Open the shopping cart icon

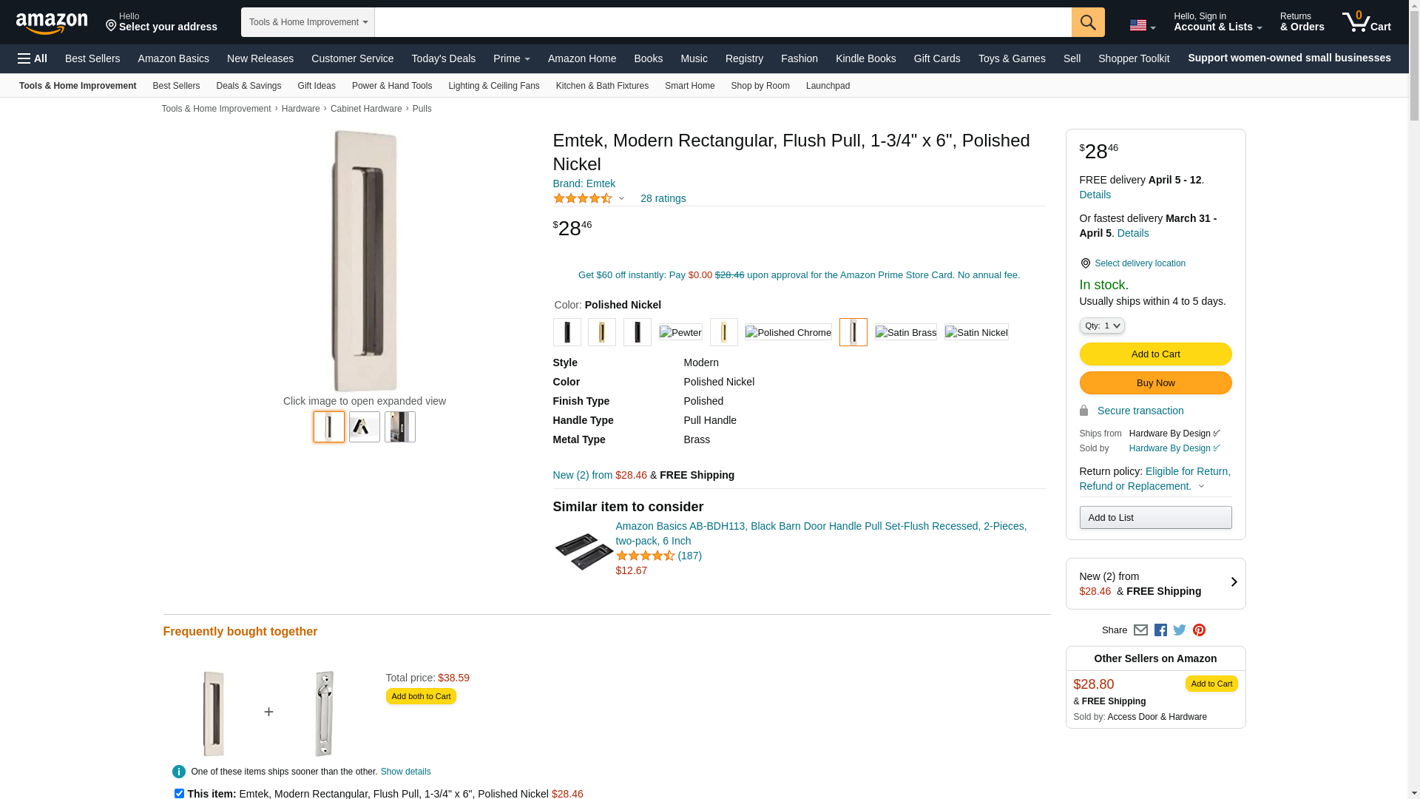1366,22
